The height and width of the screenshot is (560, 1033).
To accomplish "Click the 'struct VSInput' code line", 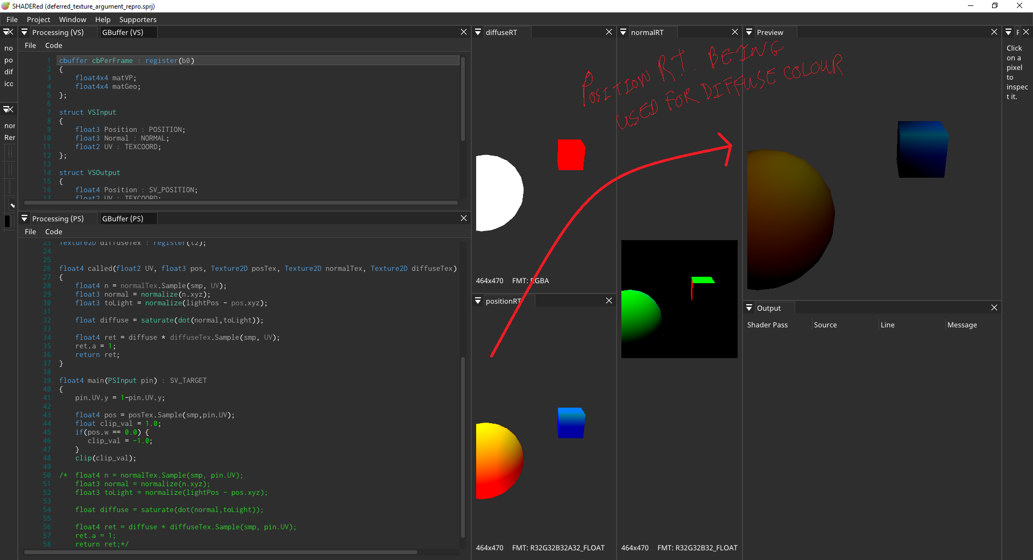I will (x=87, y=113).
